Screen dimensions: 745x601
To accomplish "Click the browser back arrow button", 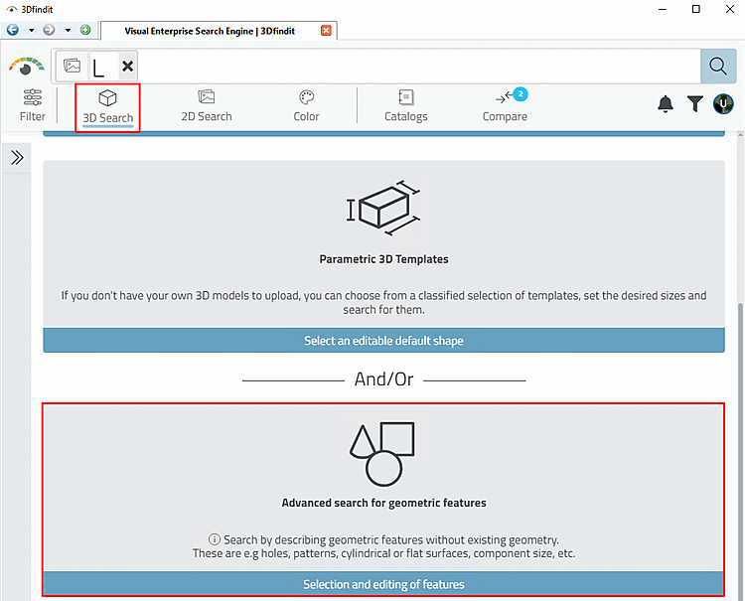I will click(13, 30).
